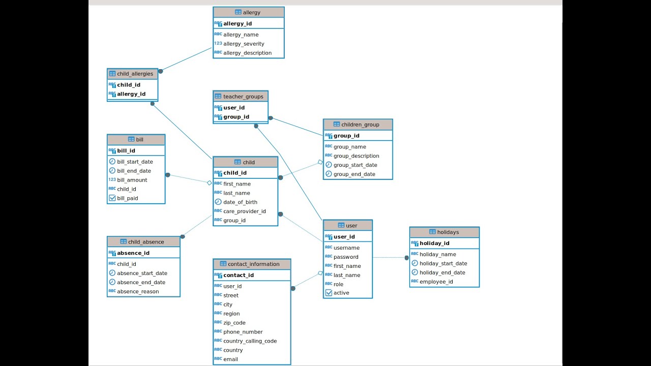
Task: Select the street column in contact_information
Action: tap(231, 295)
